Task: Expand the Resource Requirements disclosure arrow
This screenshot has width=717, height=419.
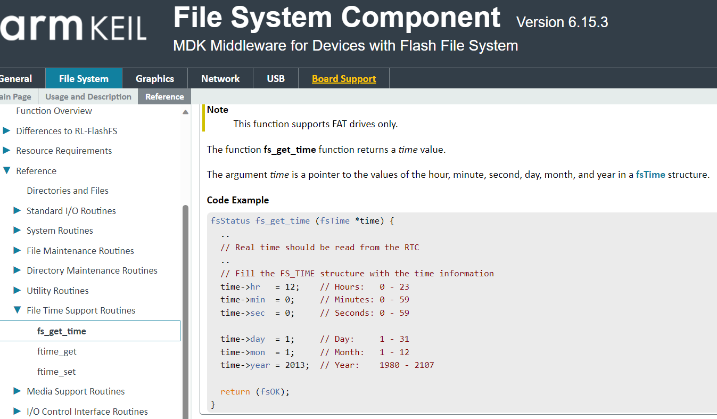Action: [6, 151]
